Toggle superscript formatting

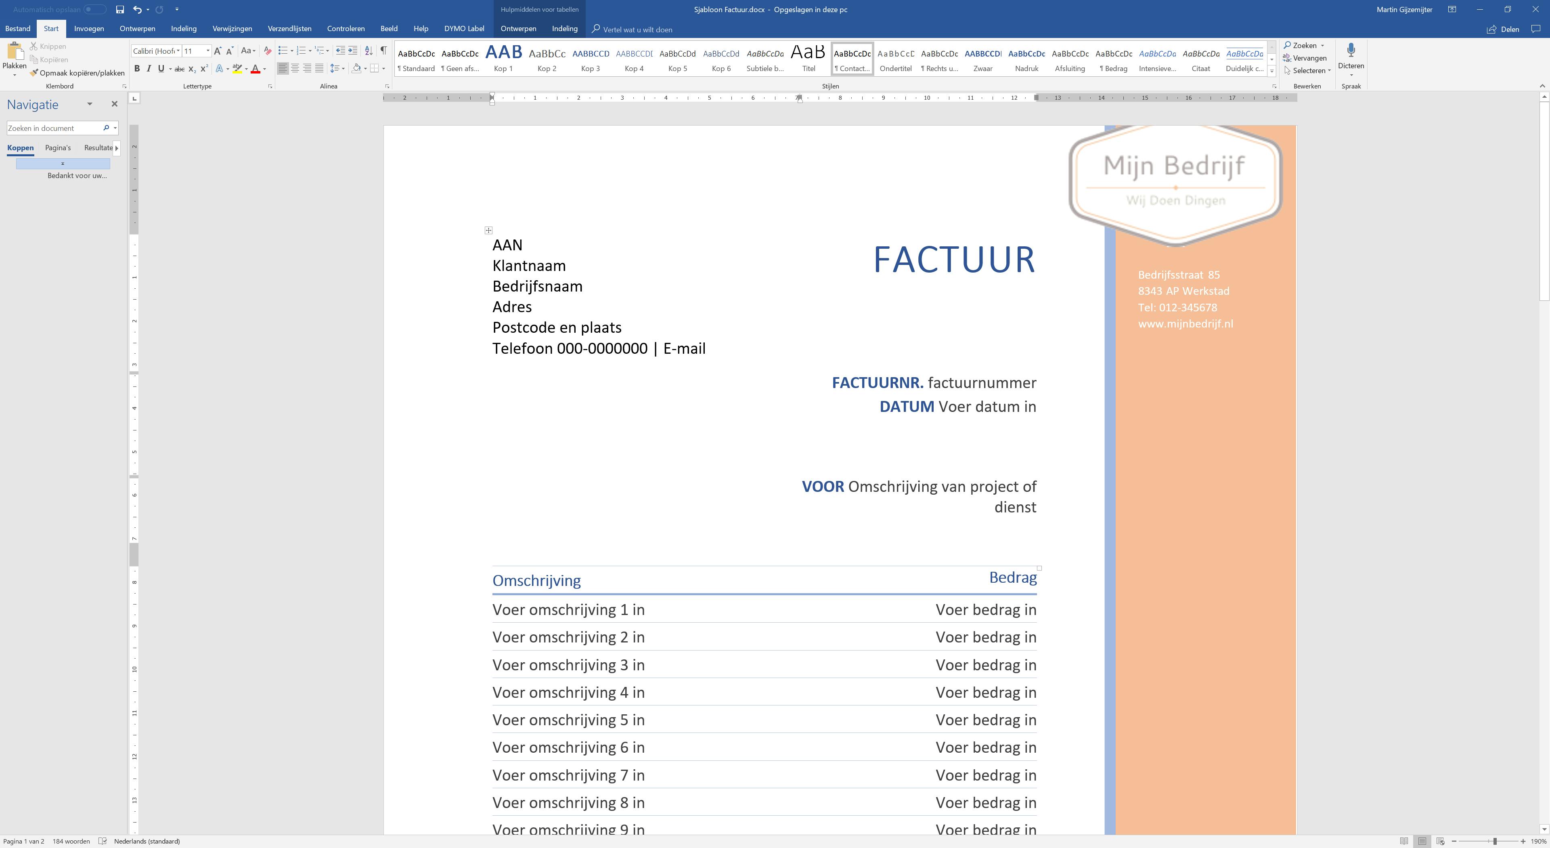[205, 69]
